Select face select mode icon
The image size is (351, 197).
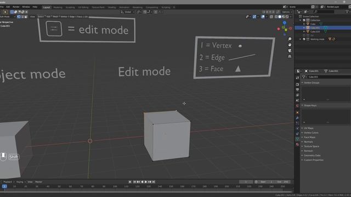pyautogui.click(x=26, y=17)
